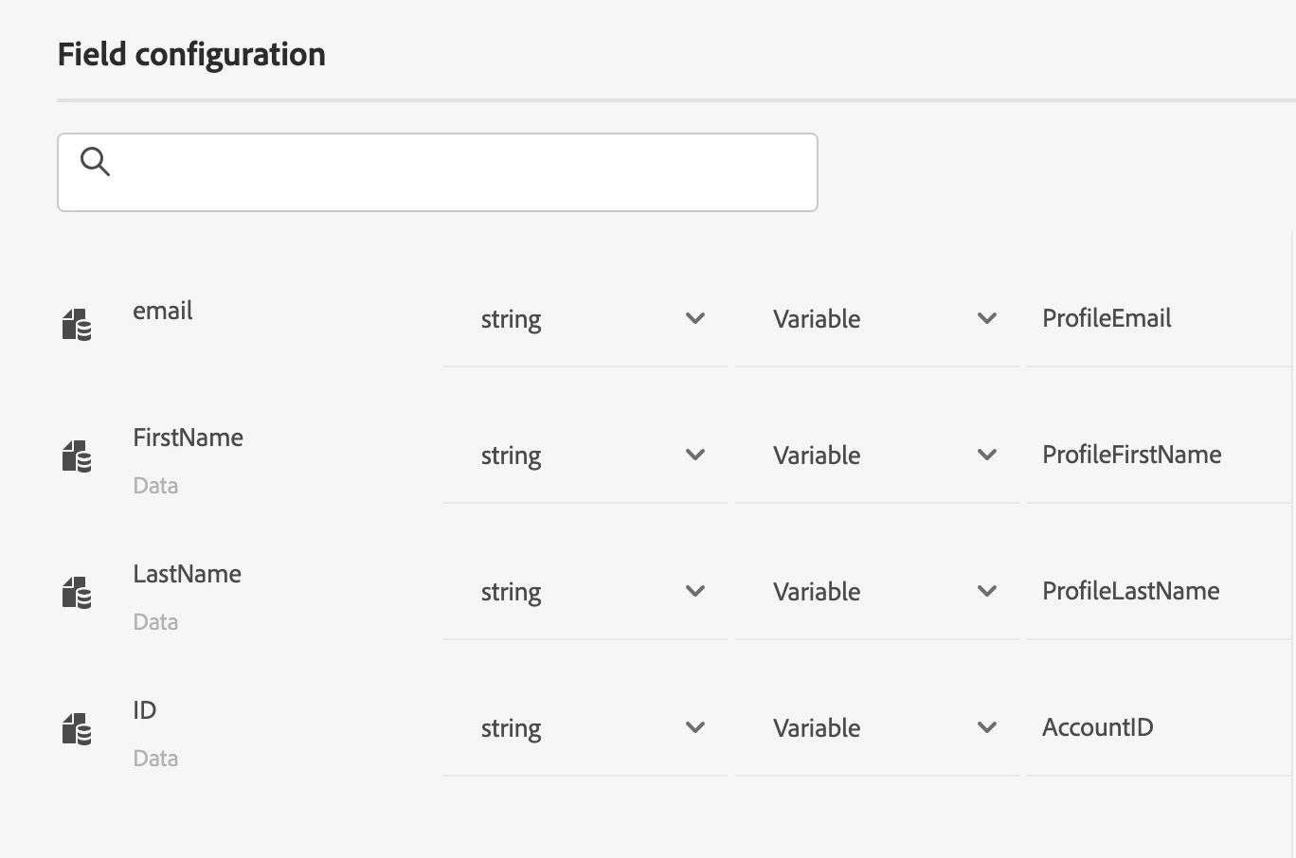This screenshot has height=858, width=1296.
Task: Edit the ProfileEmail value field
Action: 1156,319
